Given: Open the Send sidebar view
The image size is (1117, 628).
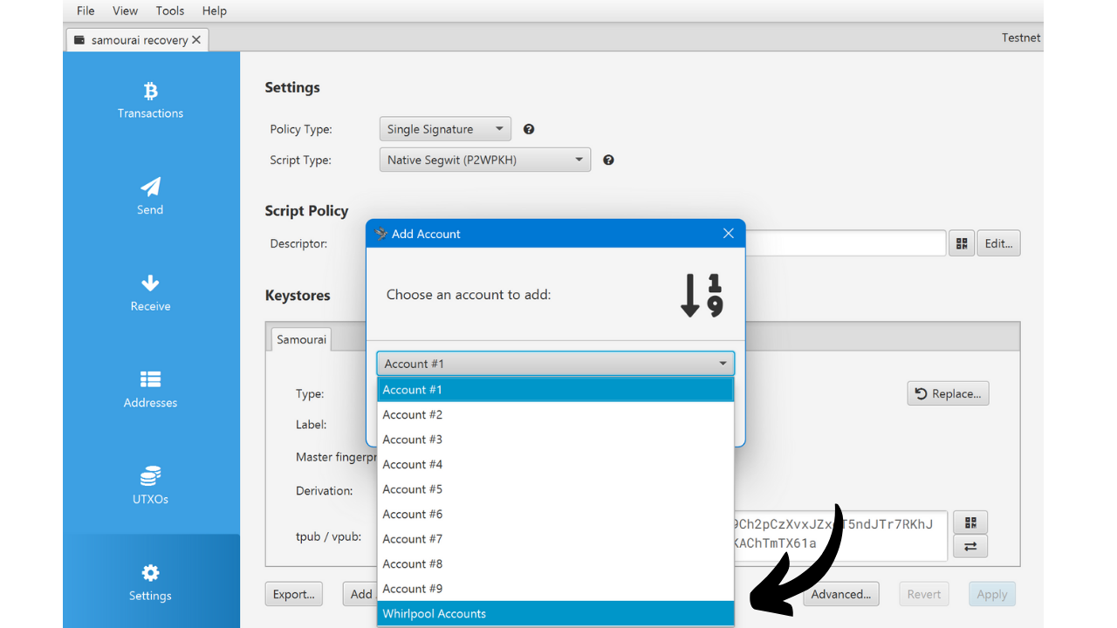Looking at the screenshot, I should [x=151, y=196].
